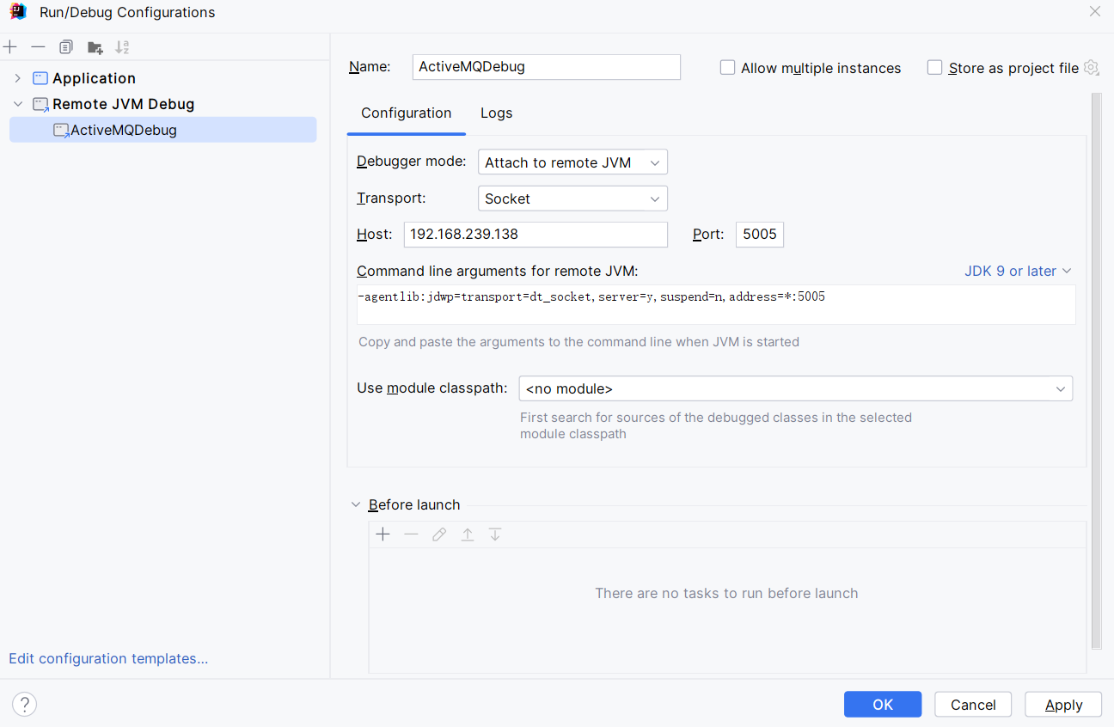Move Before launch task down
The width and height of the screenshot is (1114, 727).
tap(495, 535)
